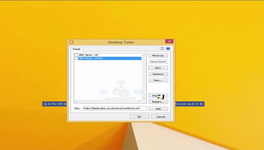264x150 pixels.
Task: Click the feed list scroll down arrow
Action: click(144, 97)
